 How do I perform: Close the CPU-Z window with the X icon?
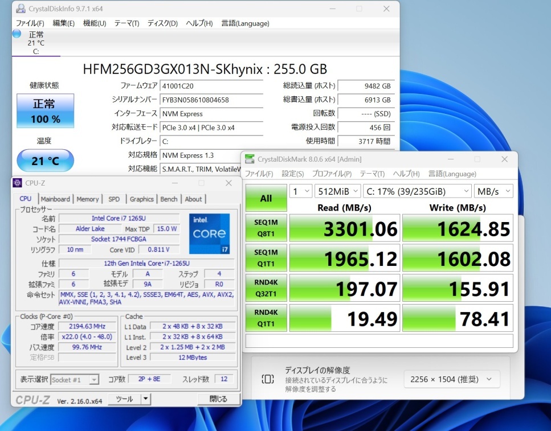[228, 183]
